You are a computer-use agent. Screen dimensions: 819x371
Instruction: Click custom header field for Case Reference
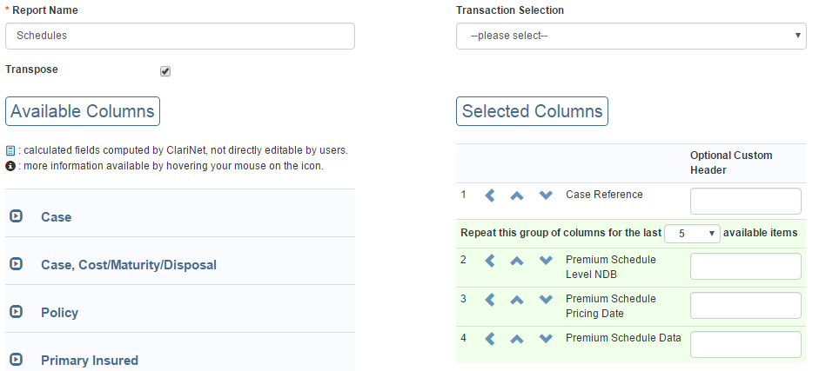(745, 201)
